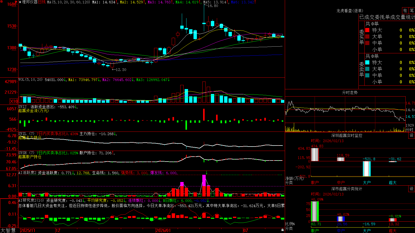Click the magenta MA3: 14.763 value
The height and width of the screenshot is (233, 415).
pyautogui.click(x=159, y=2)
